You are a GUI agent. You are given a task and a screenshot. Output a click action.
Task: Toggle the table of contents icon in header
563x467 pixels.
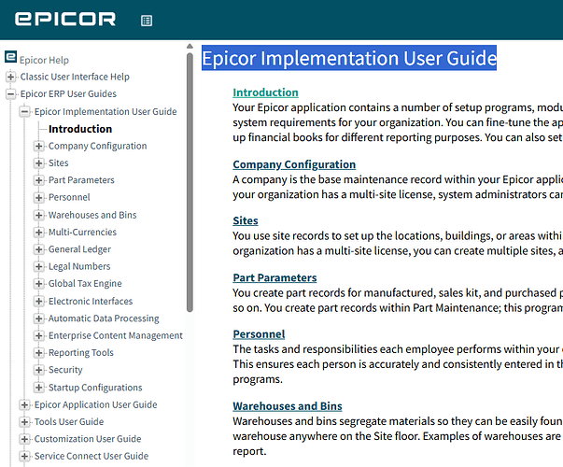(147, 21)
